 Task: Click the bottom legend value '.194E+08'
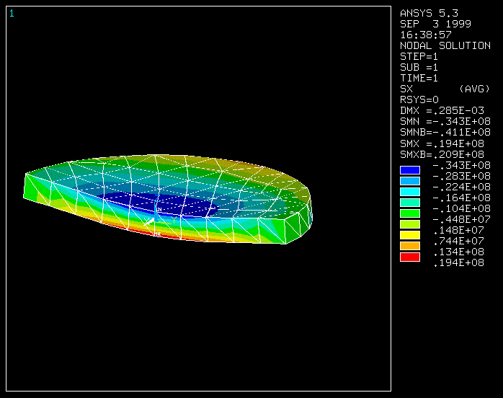coord(458,263)
